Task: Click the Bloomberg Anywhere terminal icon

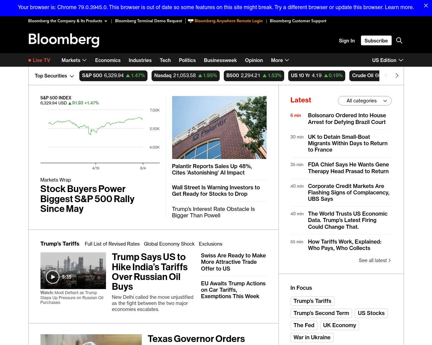Action: pos(191,21)
